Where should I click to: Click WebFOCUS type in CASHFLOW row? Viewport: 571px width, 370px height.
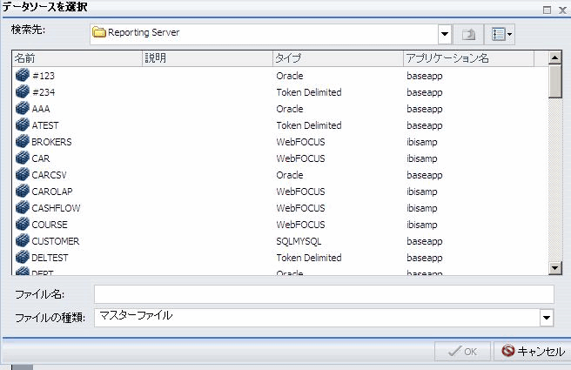click(x=300, y=208)
